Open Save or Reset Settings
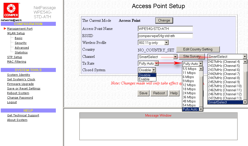This screenshot has height=146, width=248. tap(24, 88)
